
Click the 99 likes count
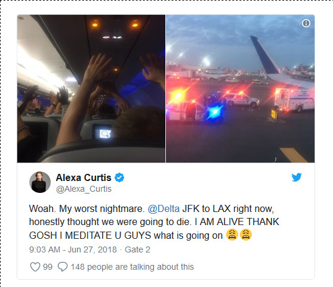tap(48, 267)
